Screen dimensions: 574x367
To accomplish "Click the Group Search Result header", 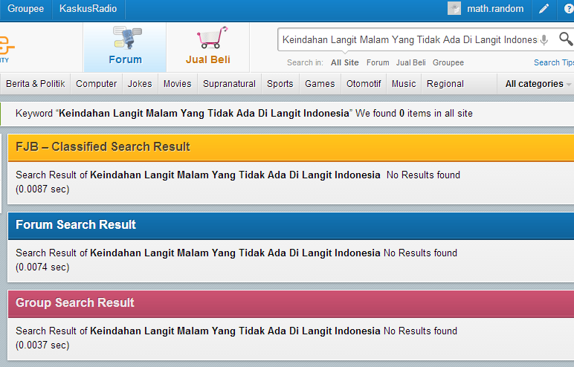I will [x=291, y=303].
